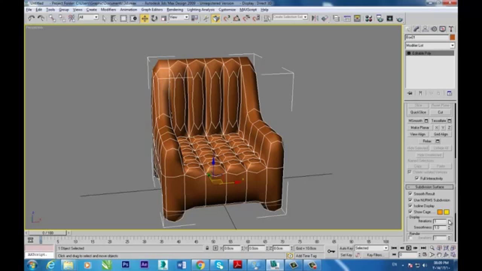The width and height of the screenshot is (482, 271).
Task: Click the object color swatch beside name
Action: (452, 37)
